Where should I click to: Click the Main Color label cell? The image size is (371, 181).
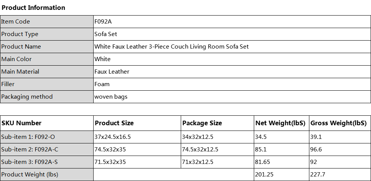pos(16,59)
